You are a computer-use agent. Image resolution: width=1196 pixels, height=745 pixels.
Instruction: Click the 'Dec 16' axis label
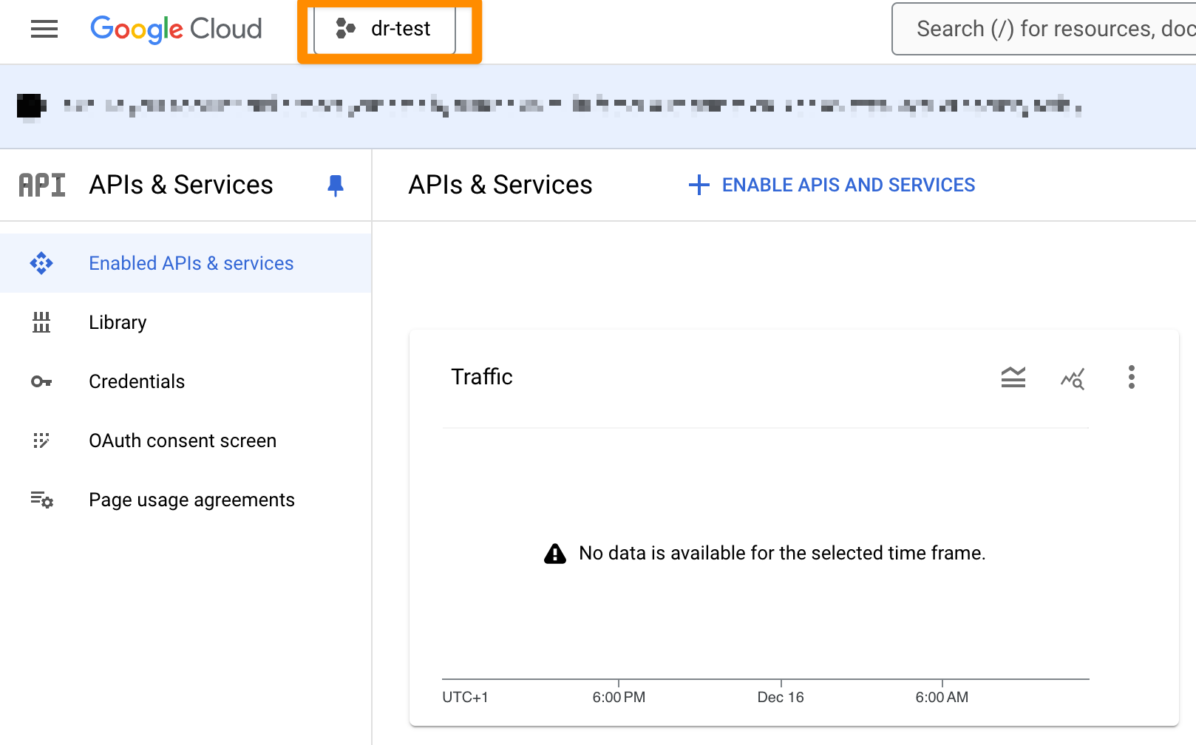coord(781,697)
